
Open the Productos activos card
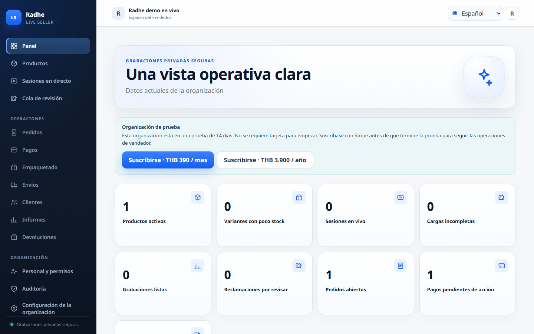163,215
